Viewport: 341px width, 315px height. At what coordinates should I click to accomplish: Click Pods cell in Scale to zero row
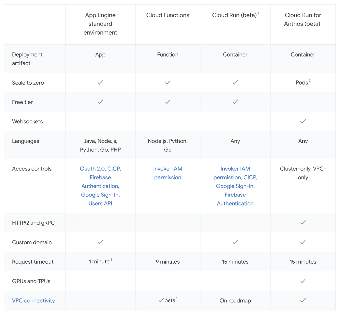coord(302,83)
